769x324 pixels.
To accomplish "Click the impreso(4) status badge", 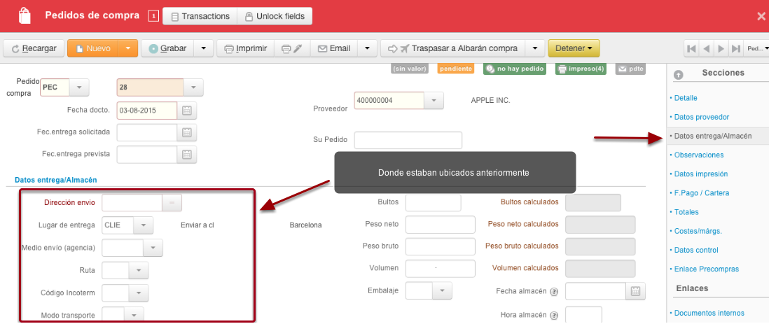I will [581, 69].
